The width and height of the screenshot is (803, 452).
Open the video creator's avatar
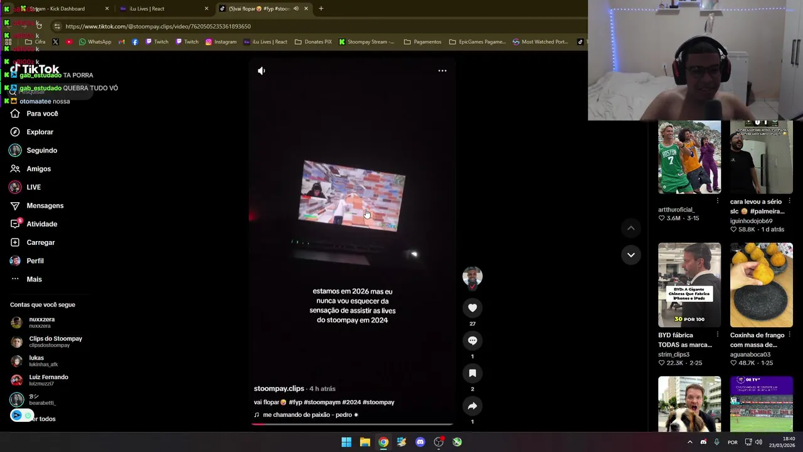click(x=472, y=276)
